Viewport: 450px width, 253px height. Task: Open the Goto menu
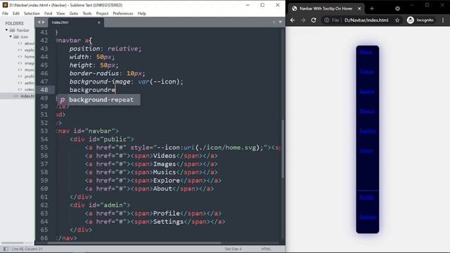tap(73, 13)
